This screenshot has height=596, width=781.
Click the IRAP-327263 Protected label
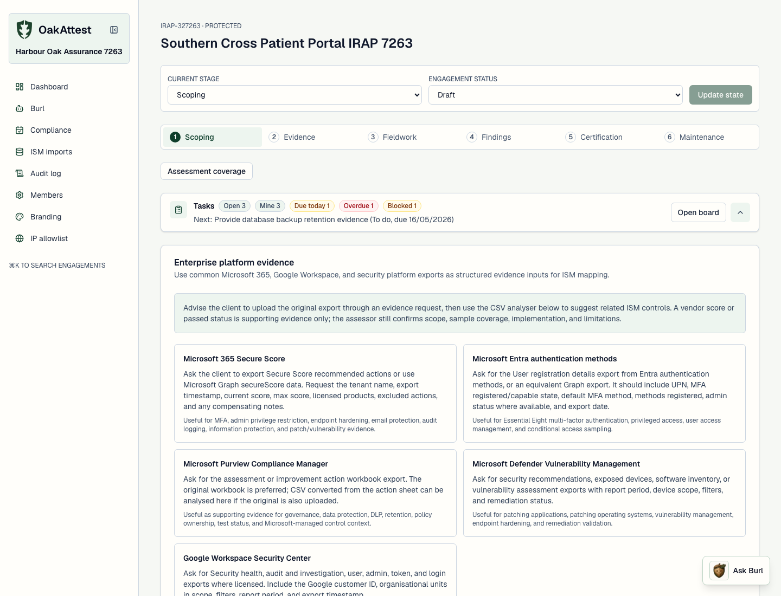pyautogui.click(x=201, y=26)
